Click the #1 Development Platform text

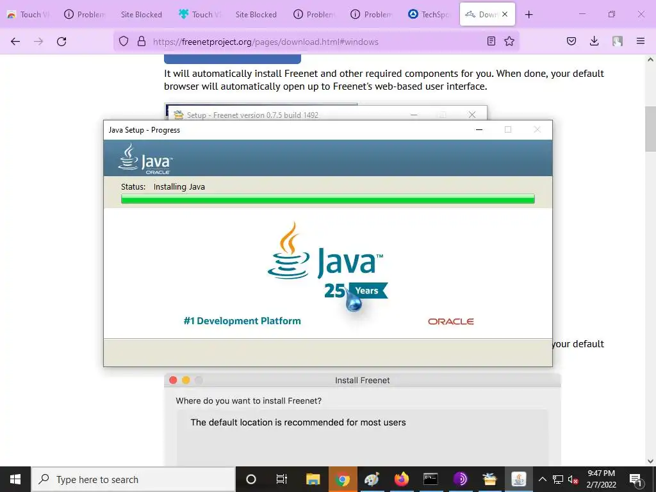[242, 321]
